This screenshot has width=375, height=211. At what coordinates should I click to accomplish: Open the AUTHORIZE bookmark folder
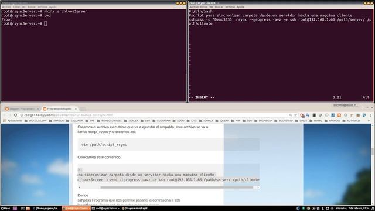pos(351,121)
